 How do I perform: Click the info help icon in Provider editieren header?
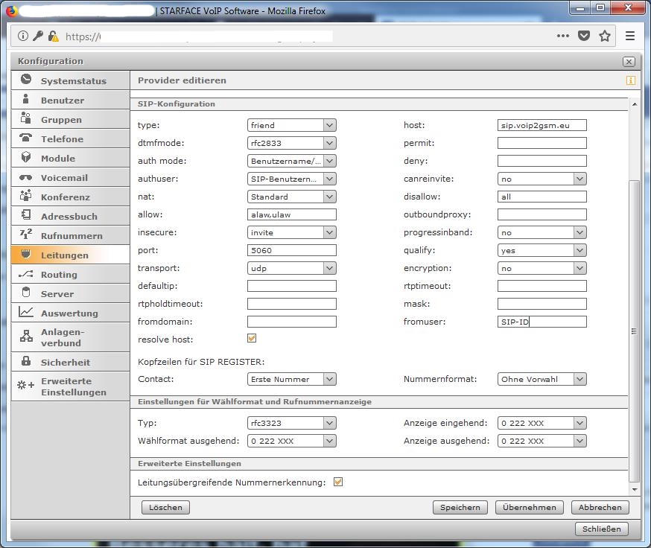(x=630, y=80)
